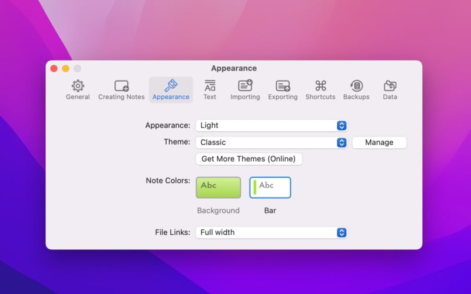Click the File Links: label
This screenshot has height=294, width=471.
pyautogui.click(x=173, y=232)
